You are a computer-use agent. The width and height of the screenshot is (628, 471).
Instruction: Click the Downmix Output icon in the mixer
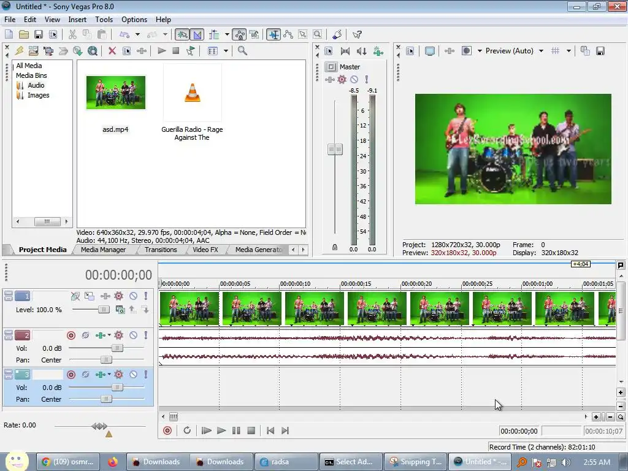(x=345, y=51)
